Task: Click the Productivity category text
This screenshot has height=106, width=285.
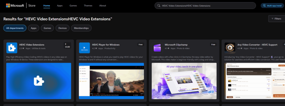Action: (x=110, y=48)
